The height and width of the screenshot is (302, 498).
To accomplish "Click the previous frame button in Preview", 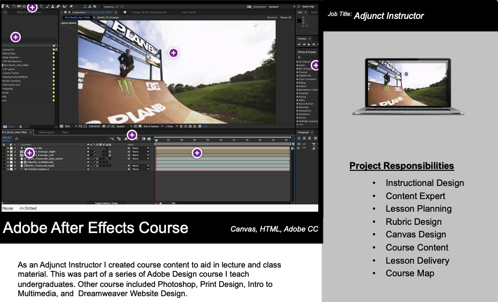I will [x=304, y=45].
